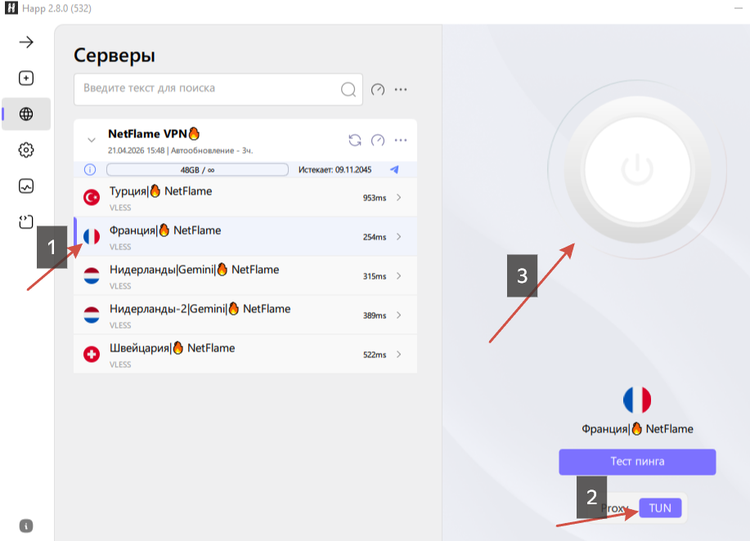Run ping test icon next to search field

378,89
